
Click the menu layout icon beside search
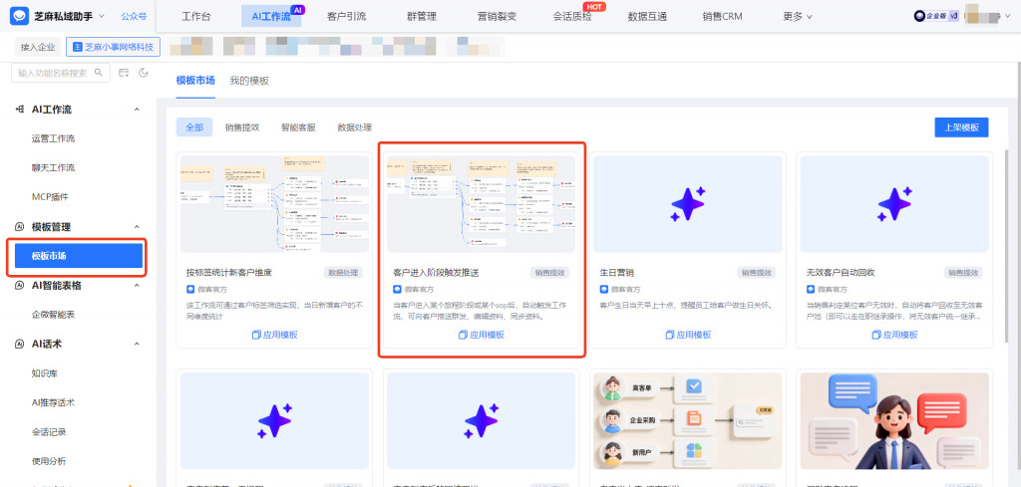pos(124,73)
